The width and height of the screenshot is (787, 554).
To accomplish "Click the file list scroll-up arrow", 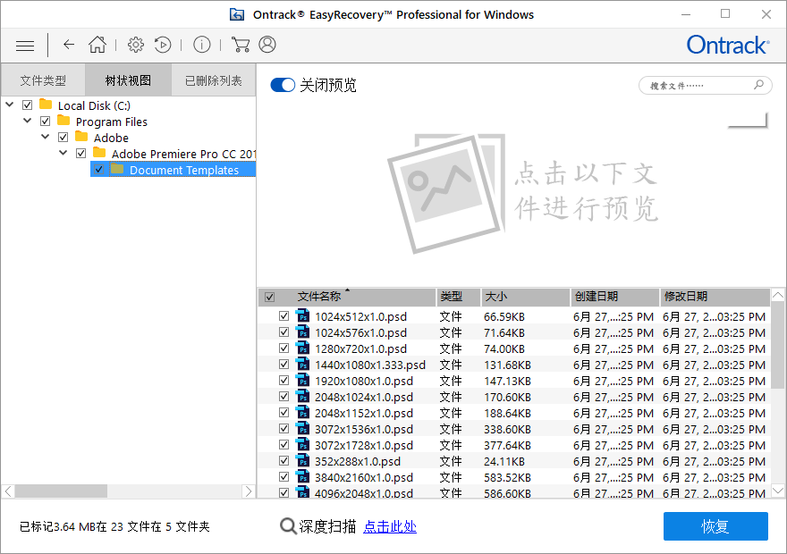I will click(777, 295).
